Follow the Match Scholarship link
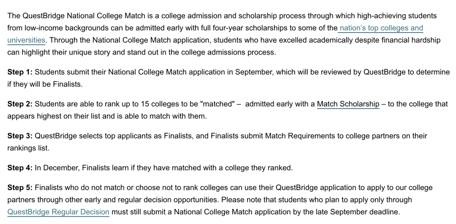The width and height of the screenshot is (456, 224). (x=348, y=104)
